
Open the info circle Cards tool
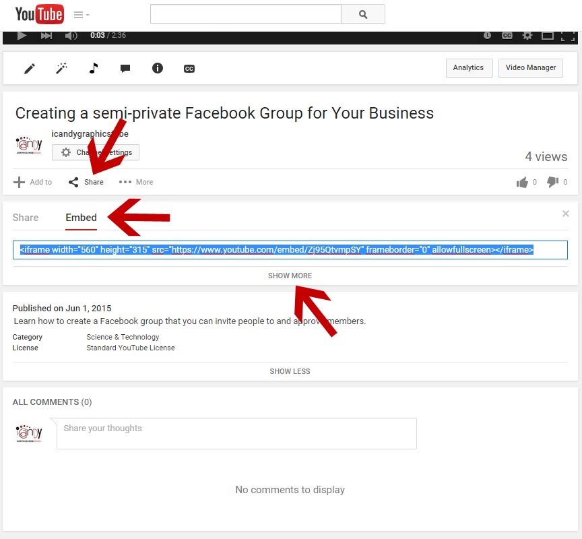pyautogui.click(x=158, y=68)
